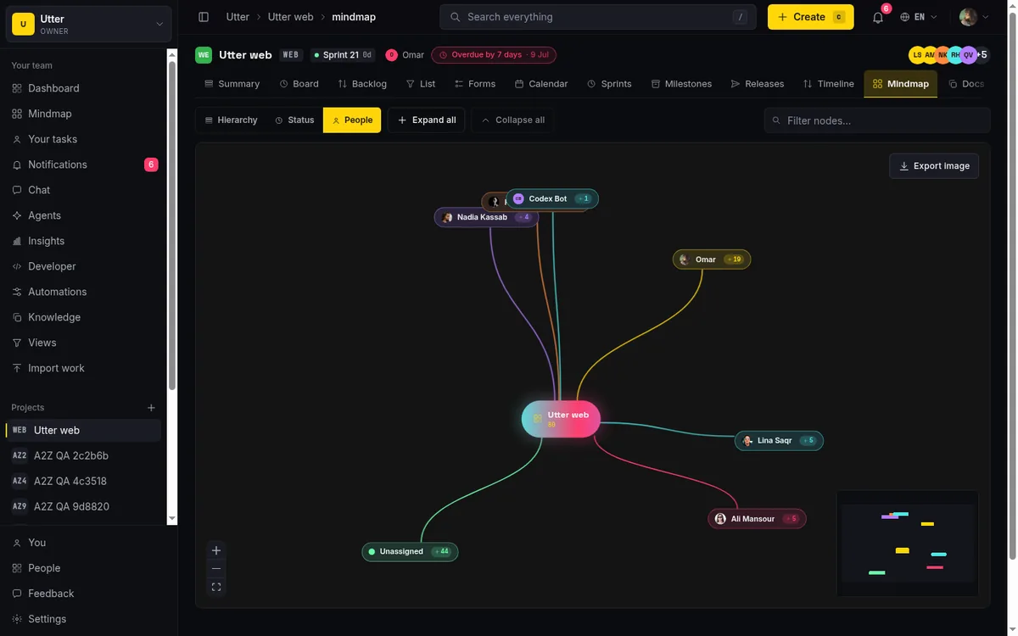The image size is (1018, 636).
Task: Open Developer page
Action: point(85,266)
